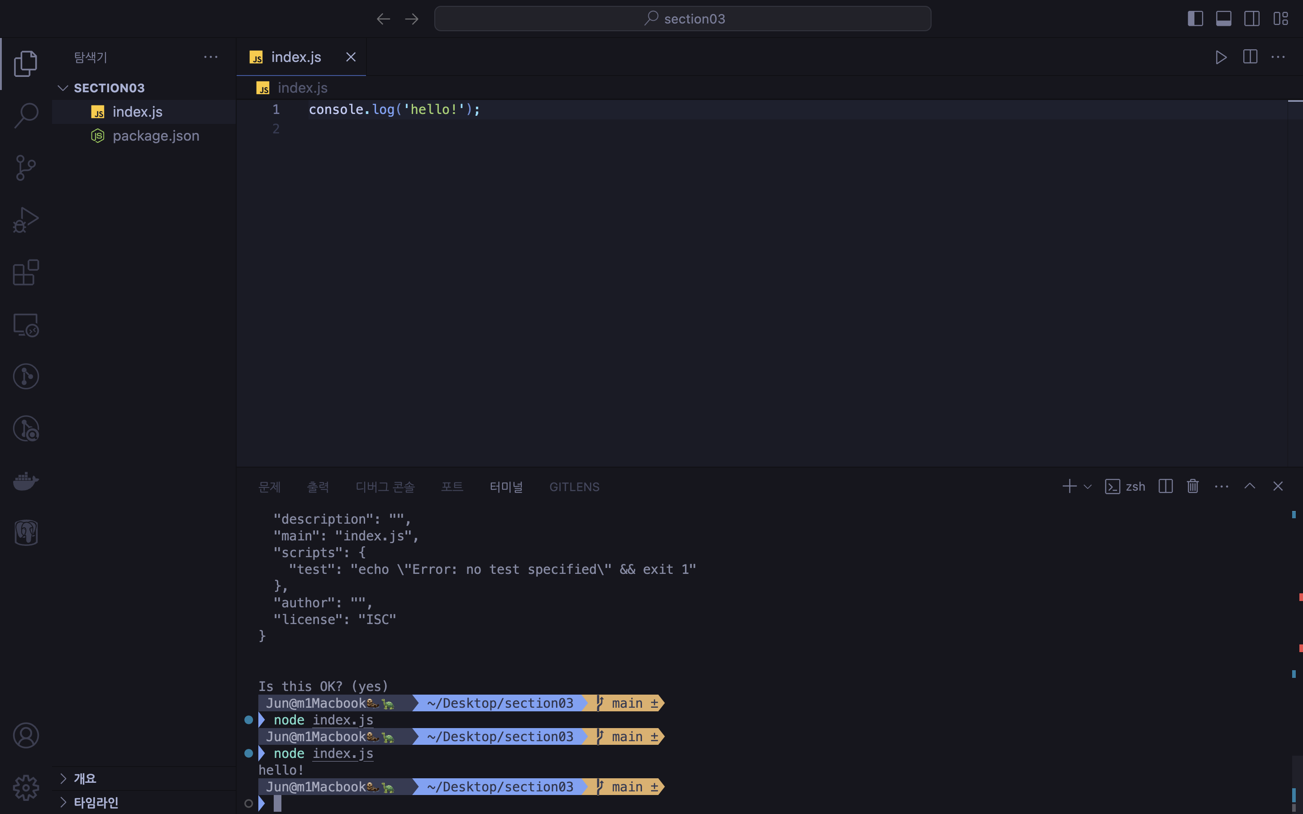The width and height of the screenshot is (1303, 814).
Task: Open the Docker extension panel
Action: point(25,481)
